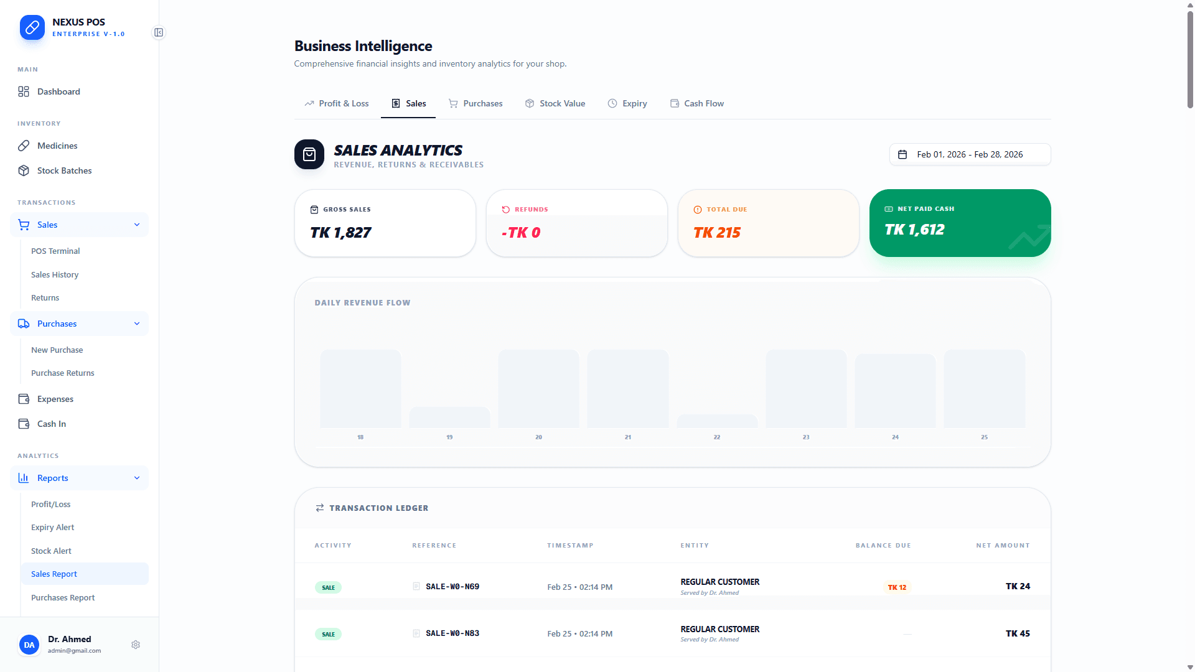
Task: Collapse the Sales section in the sidebar
Action: pyautogui.click(x=136, y=225)
